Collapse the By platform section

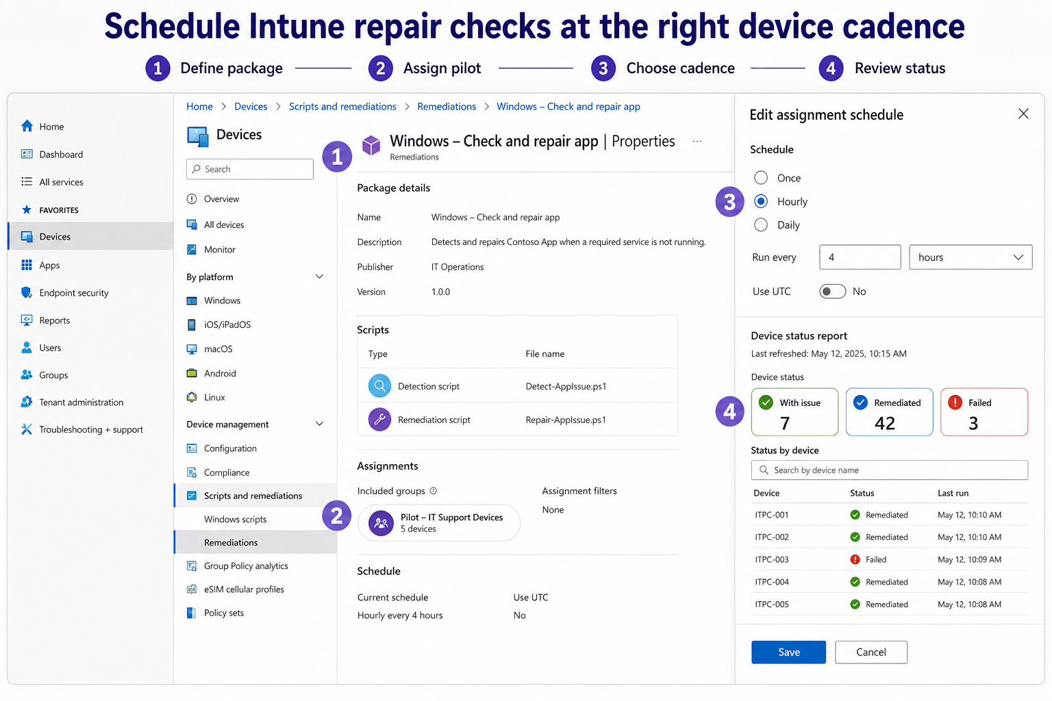coord(319,277)
